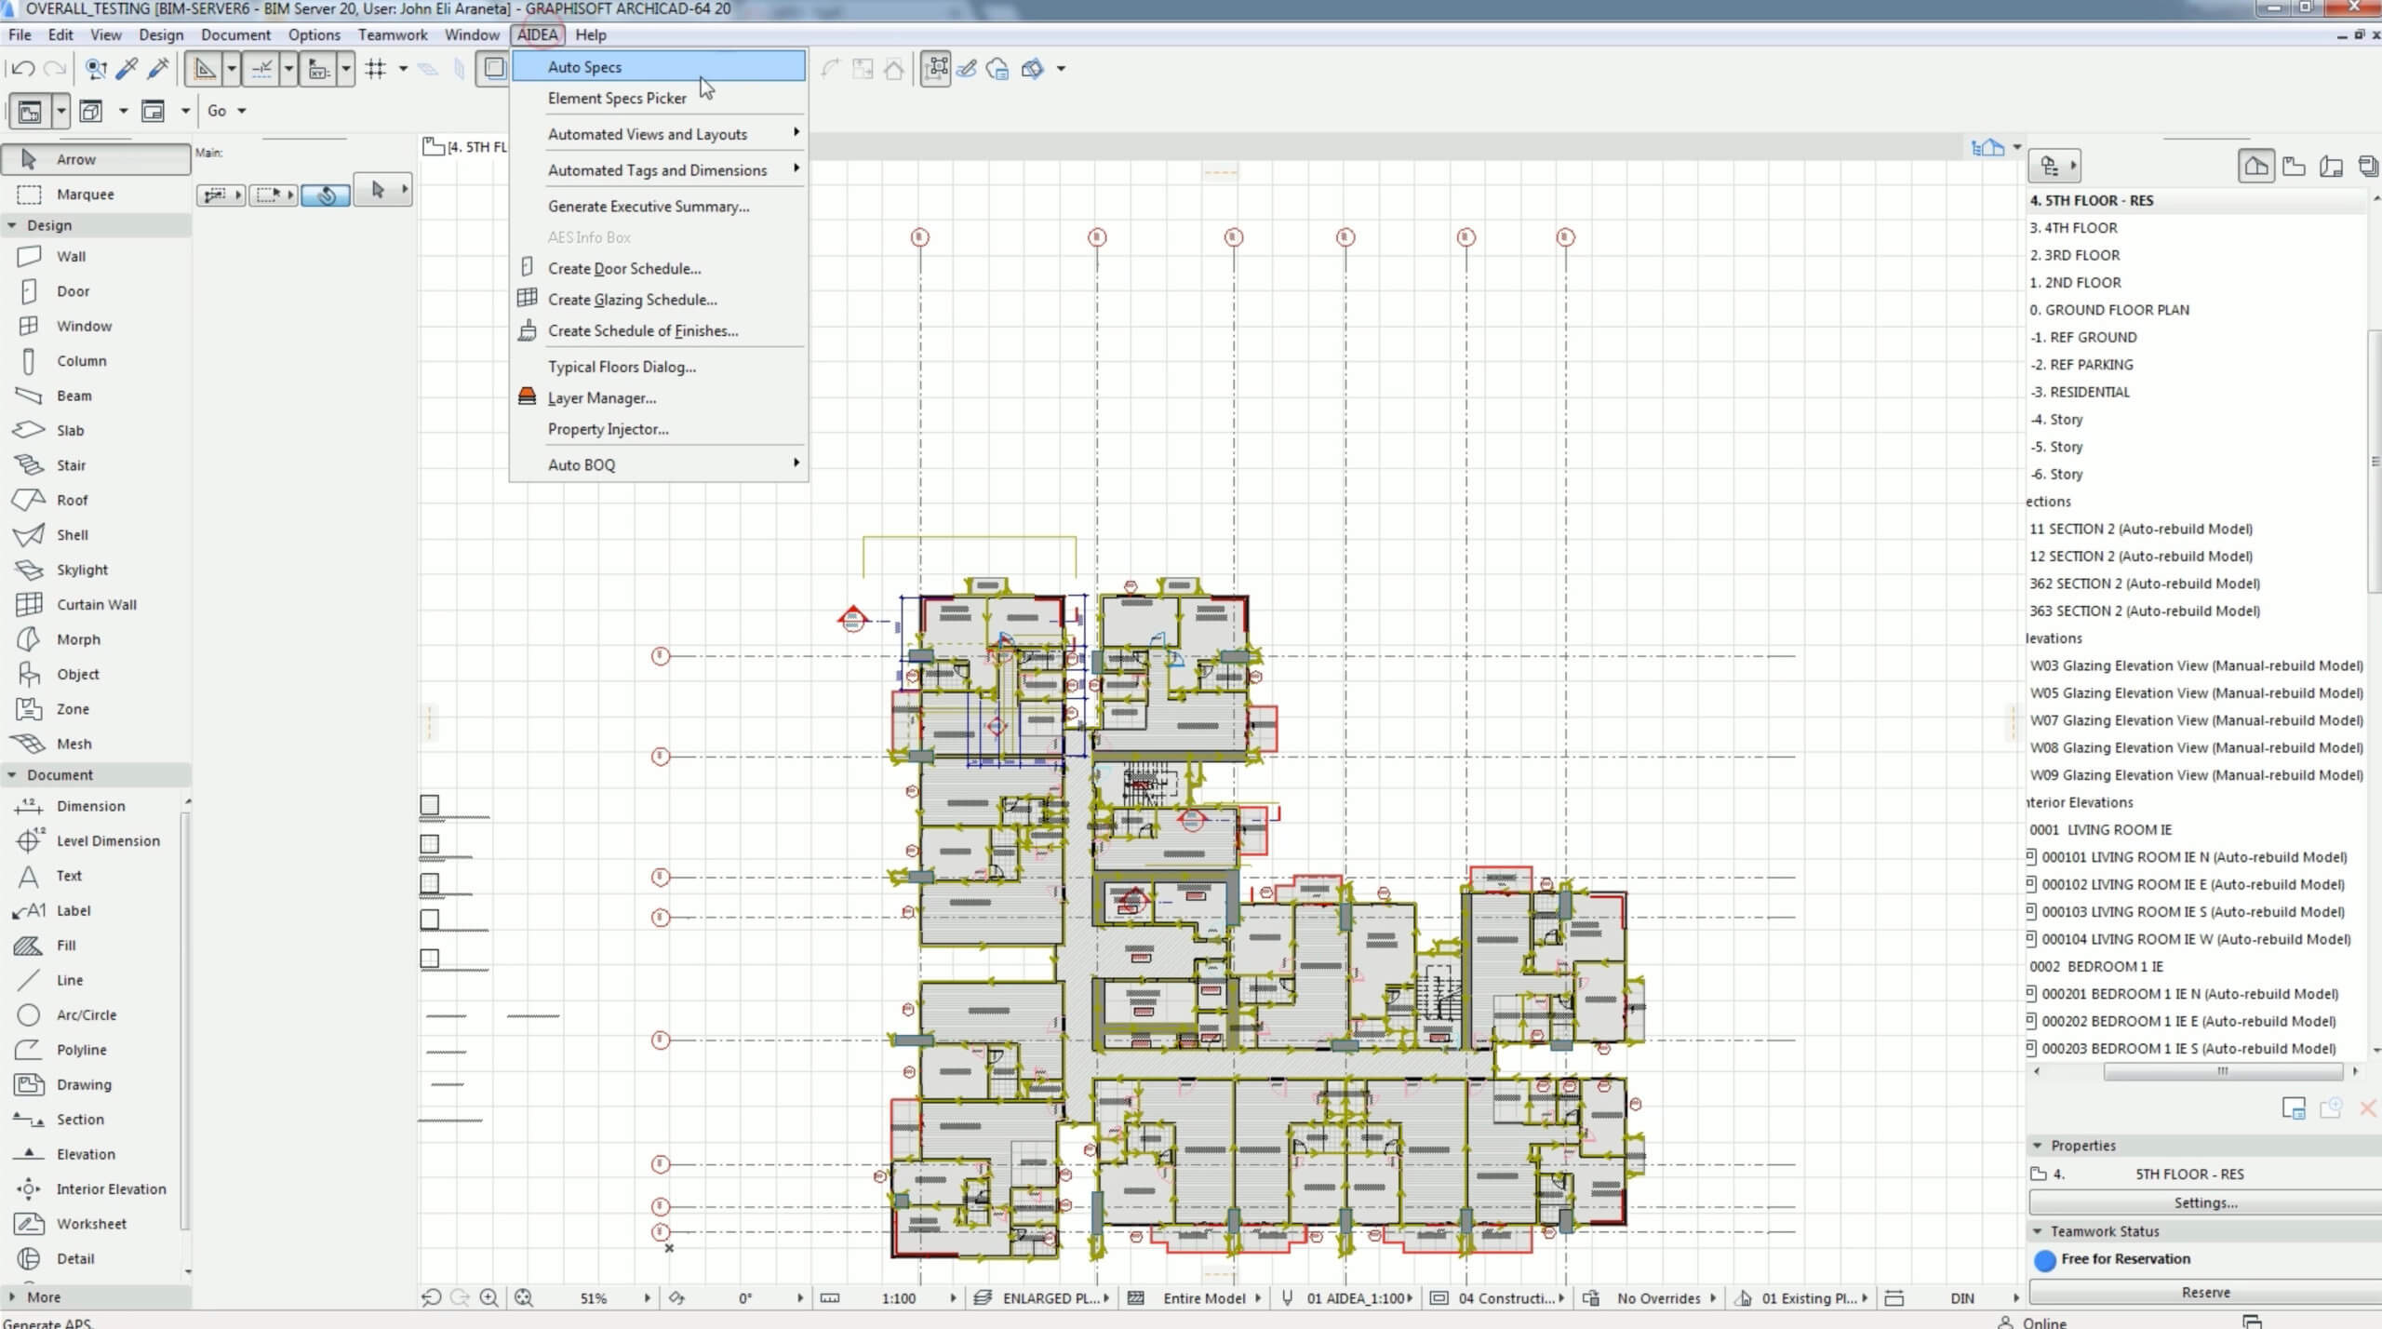This screenshot has height=1329, width=2382.
Task: Toggle the guide lines button in toolbar
Action: tap(206, 68)
